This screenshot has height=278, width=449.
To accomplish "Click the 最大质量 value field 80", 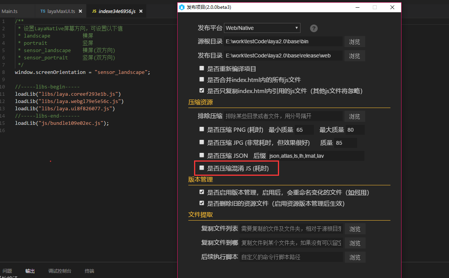I will point(355,130).
